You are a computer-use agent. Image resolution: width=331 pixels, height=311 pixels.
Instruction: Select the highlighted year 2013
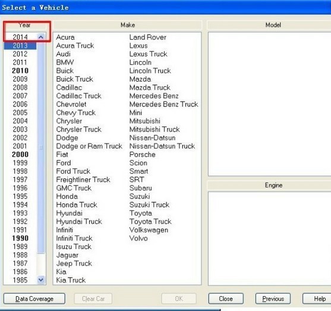20,46
